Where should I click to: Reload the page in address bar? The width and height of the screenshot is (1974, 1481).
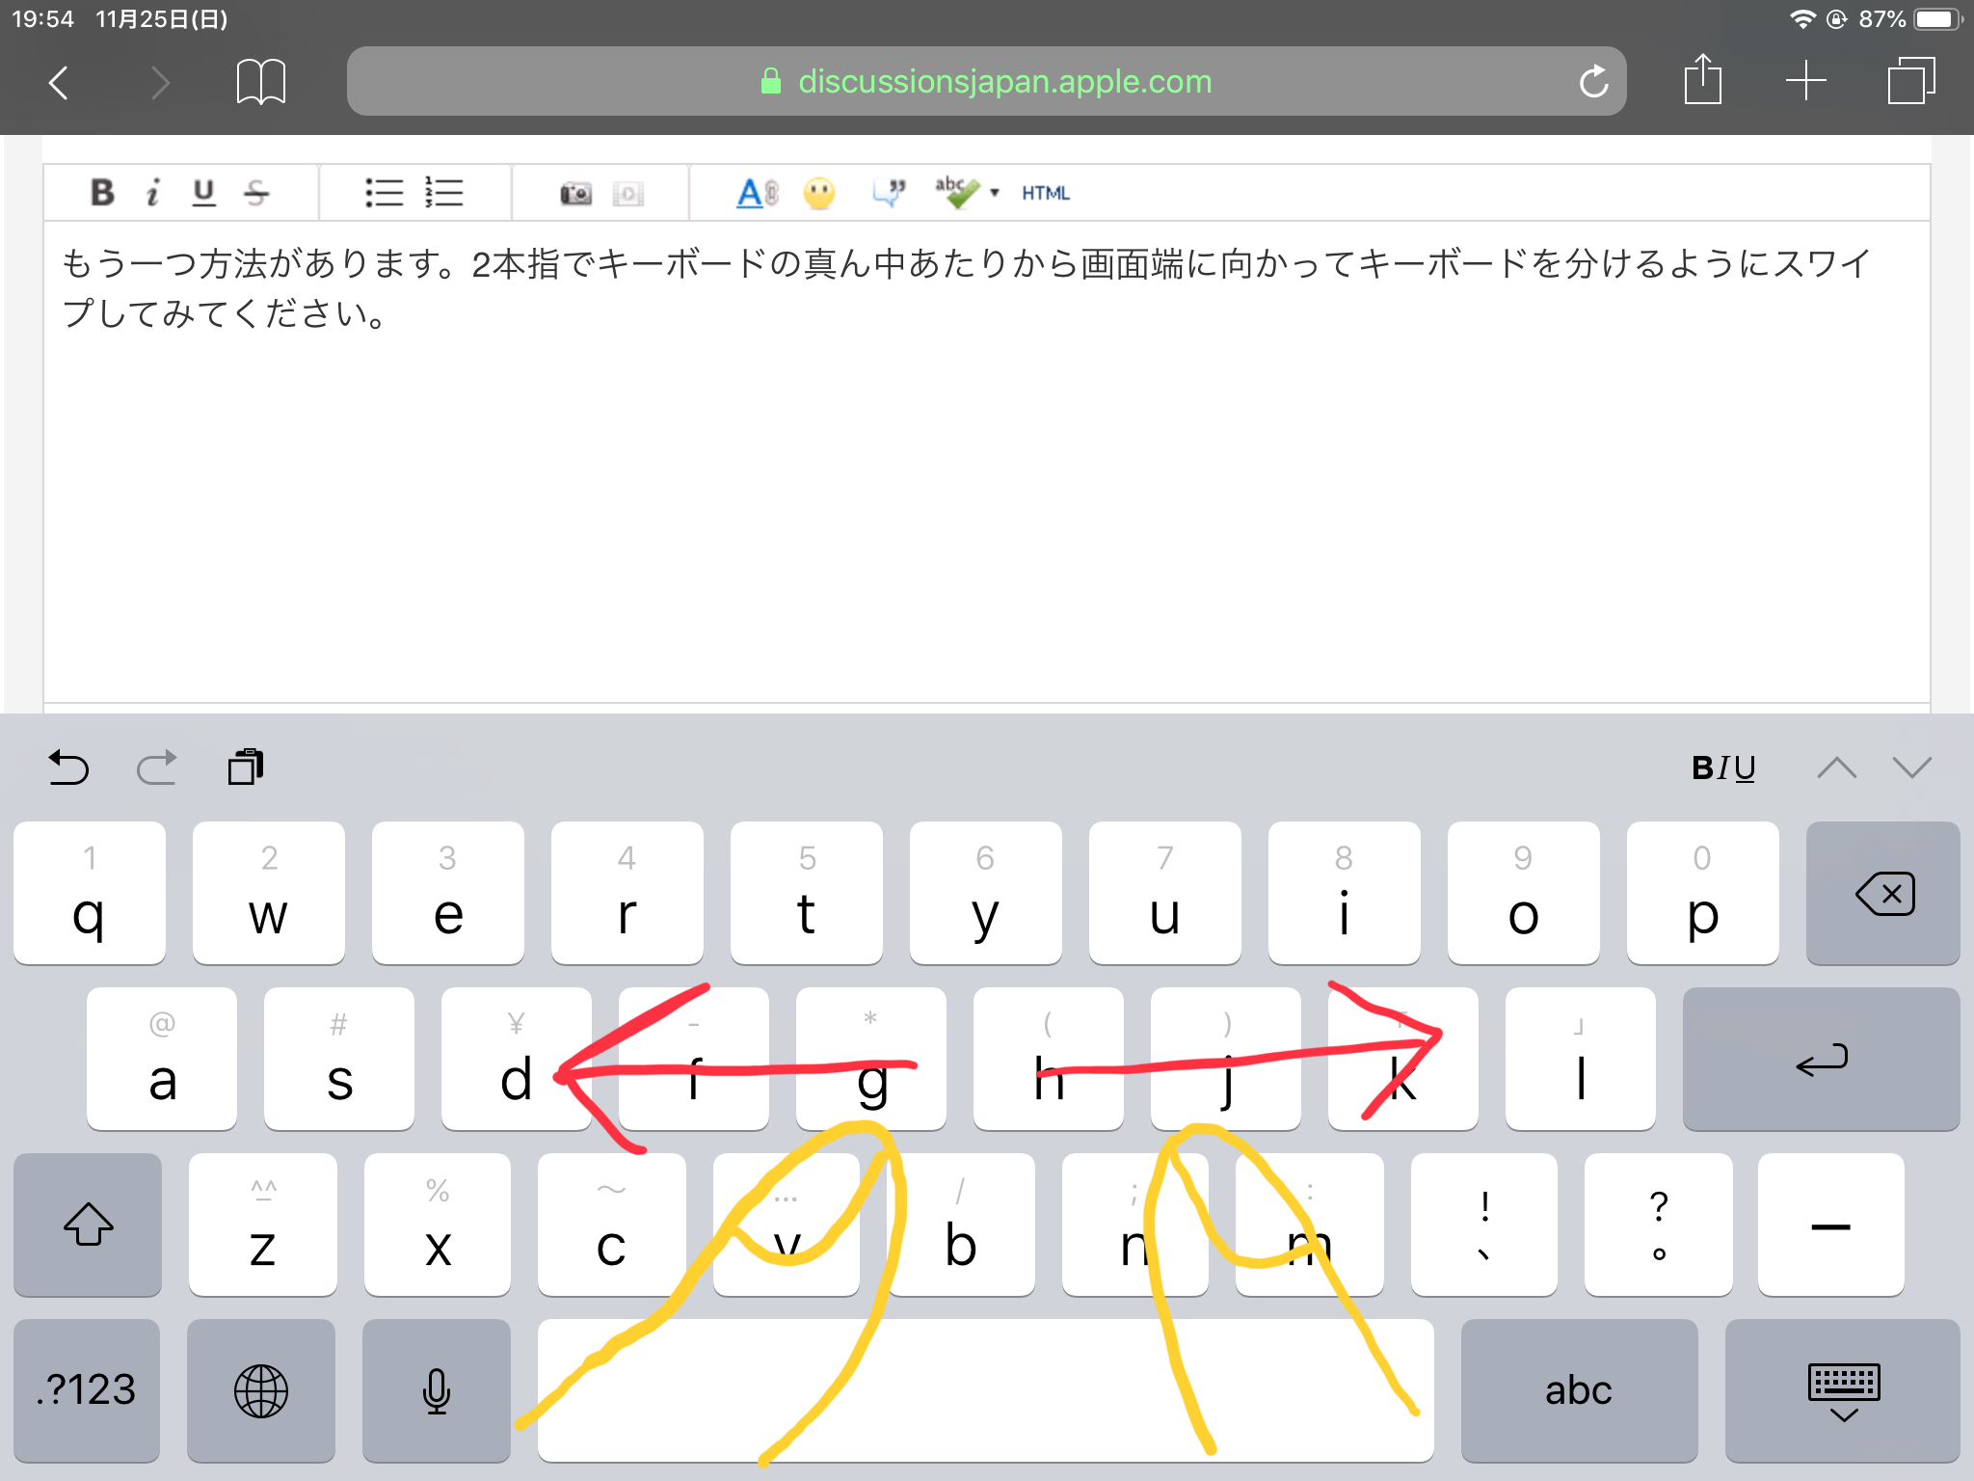coord(1593,81)
